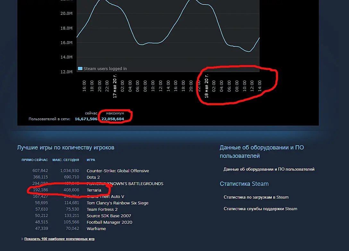Image resolution: width=349 pixels, height=251 pixels.
Task: Open PLAYERUNKNOWN'S BATTLEGROUNDS game entry
Action: (125, 184)
